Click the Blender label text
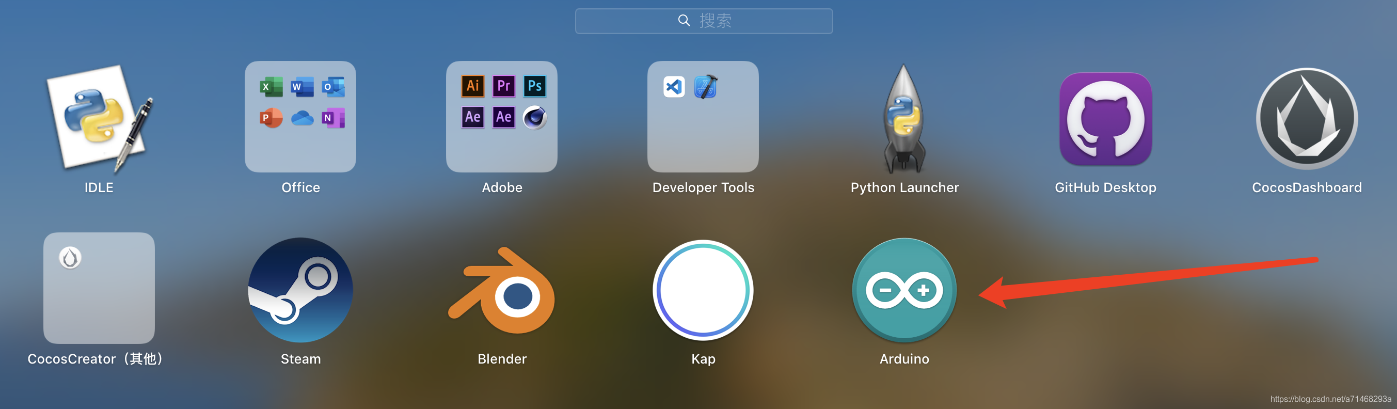Viewport: 1397px width, 409px height. pyautogui.click(x=502, y=359)
